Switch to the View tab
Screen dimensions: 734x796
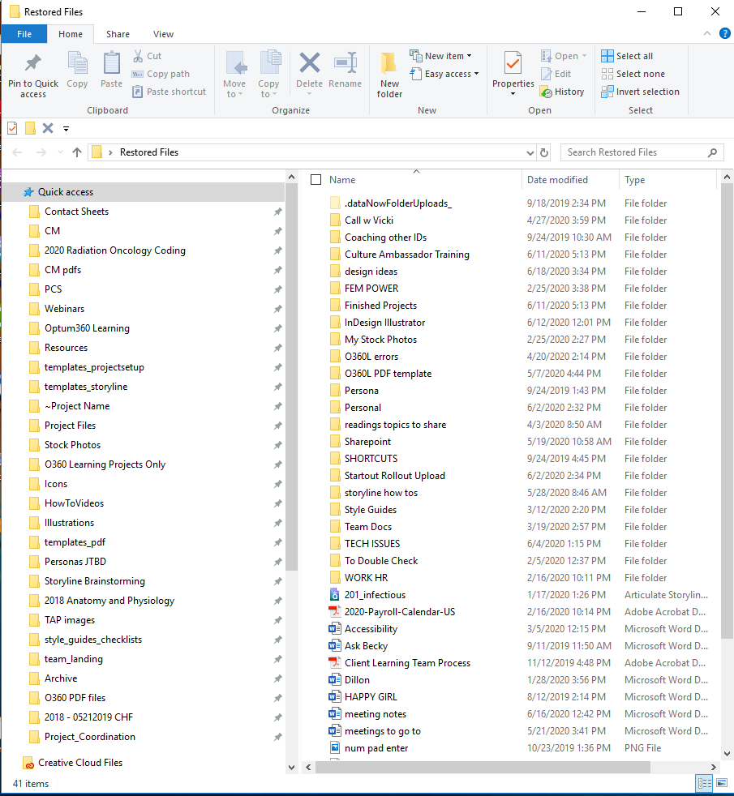(x=163, y=34)
